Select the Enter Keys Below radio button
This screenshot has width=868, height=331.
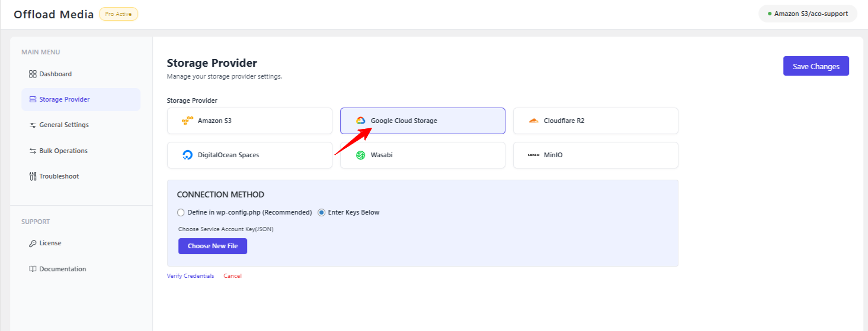322,212
